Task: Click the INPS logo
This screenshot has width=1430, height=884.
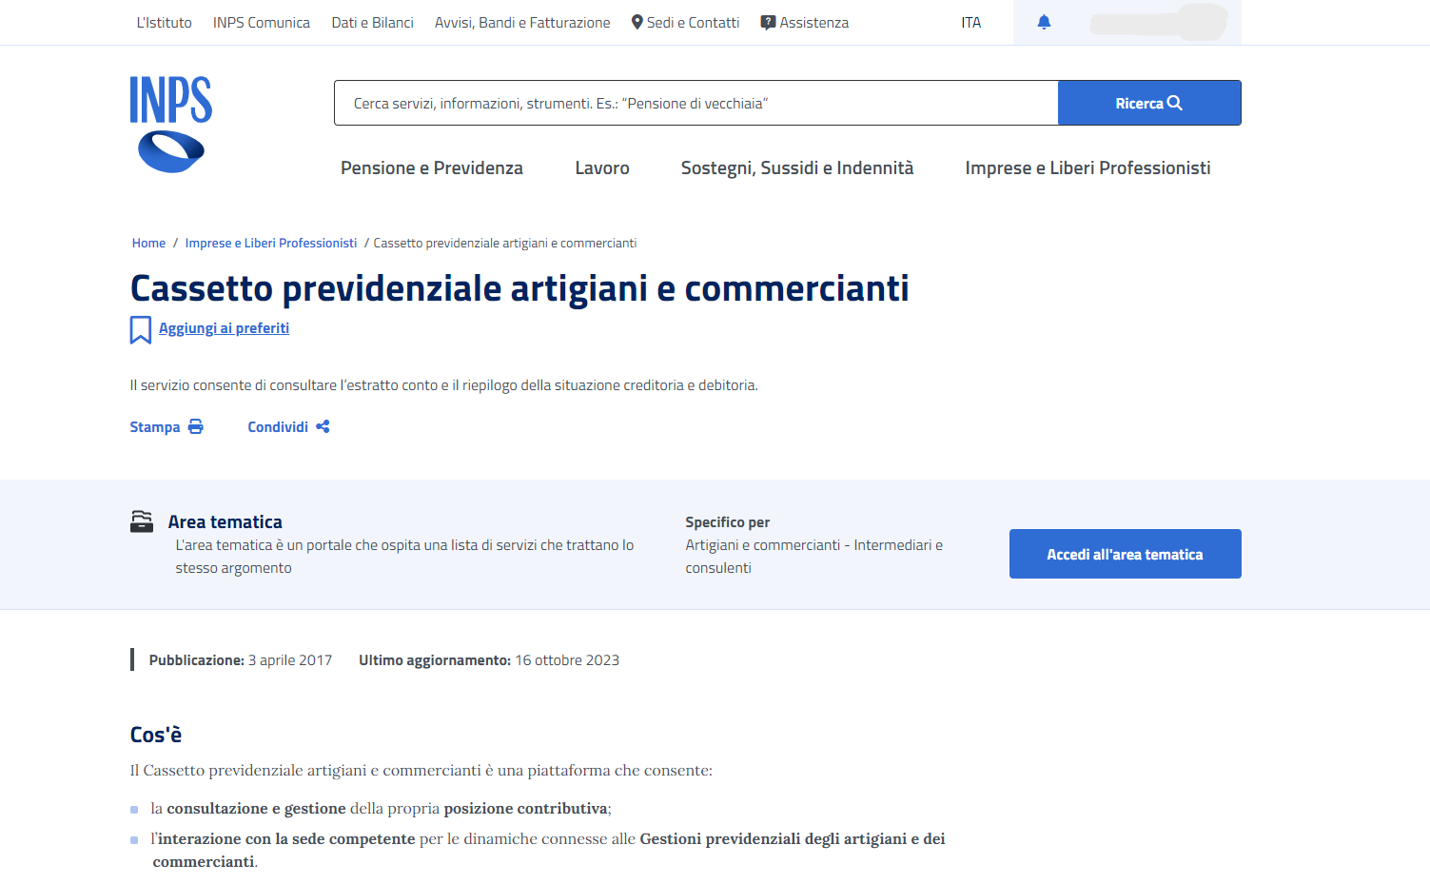Action: pyautogui.click(x=171, y=125)
